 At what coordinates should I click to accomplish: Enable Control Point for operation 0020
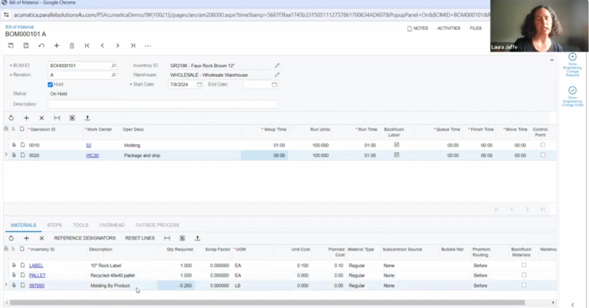542,155
